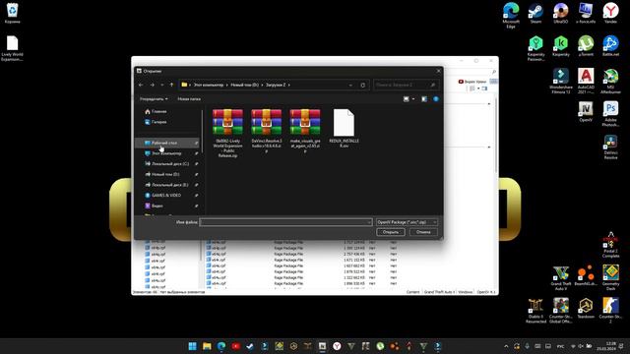
Task: Select the make_visuals_great_again zip archive
Action: pos(305,131)
